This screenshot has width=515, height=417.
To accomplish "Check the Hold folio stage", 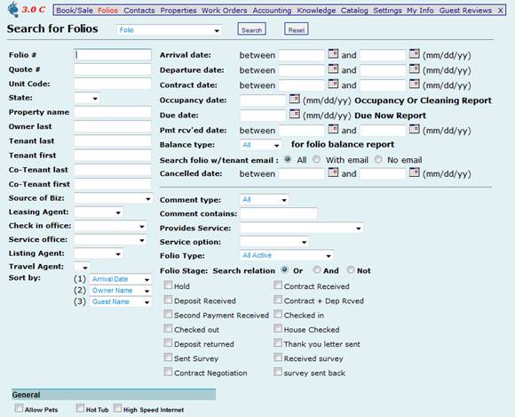I will [x=168, y=285].
